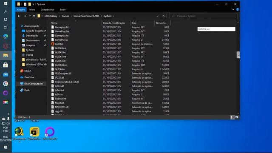This screenshot has height=153, width=272.
Task: Switch to large icons view layout
Action: [x=237, y=117]
